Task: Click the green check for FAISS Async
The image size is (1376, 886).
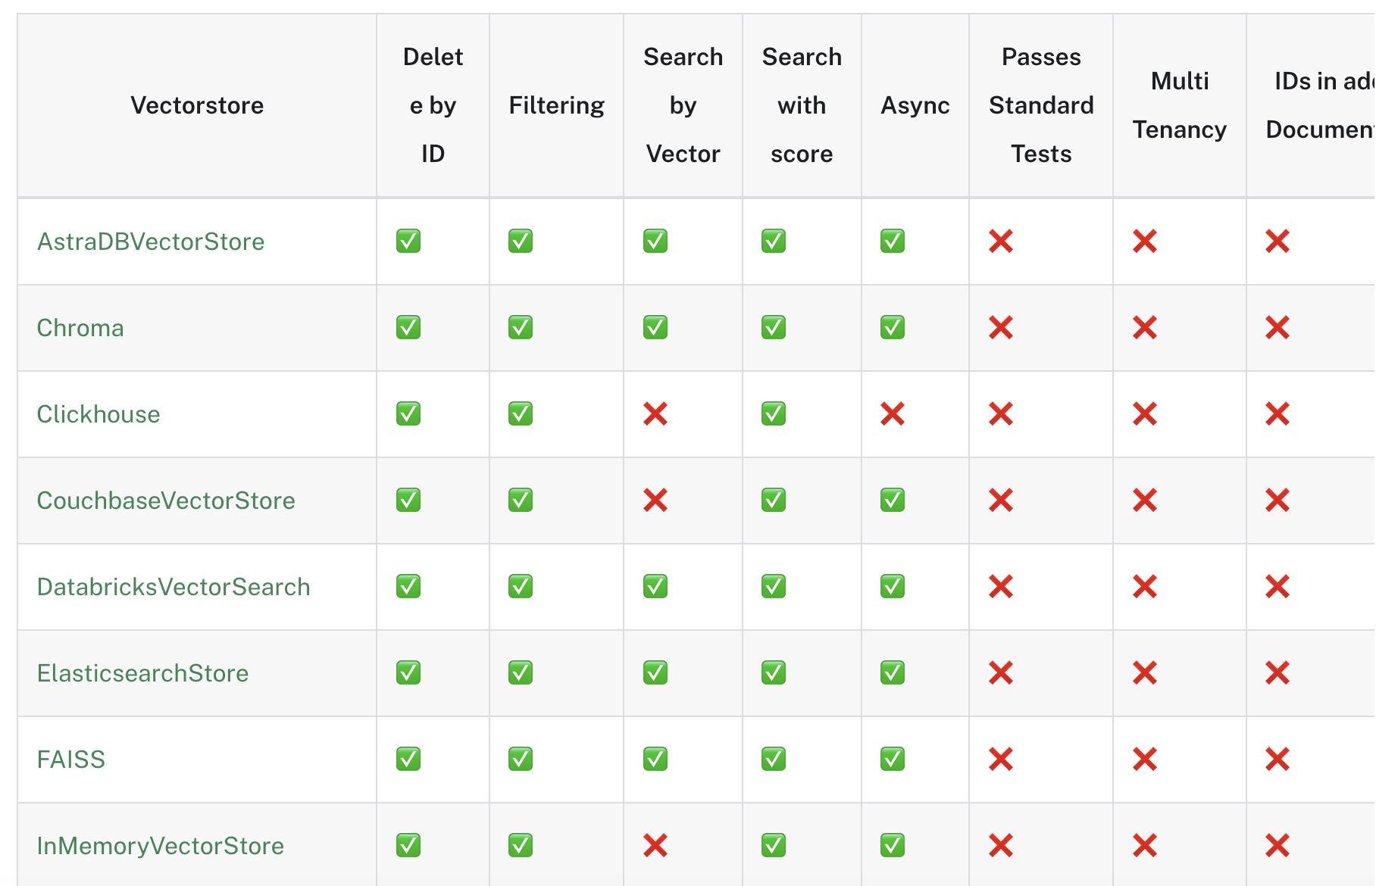Action: point(893,760)
